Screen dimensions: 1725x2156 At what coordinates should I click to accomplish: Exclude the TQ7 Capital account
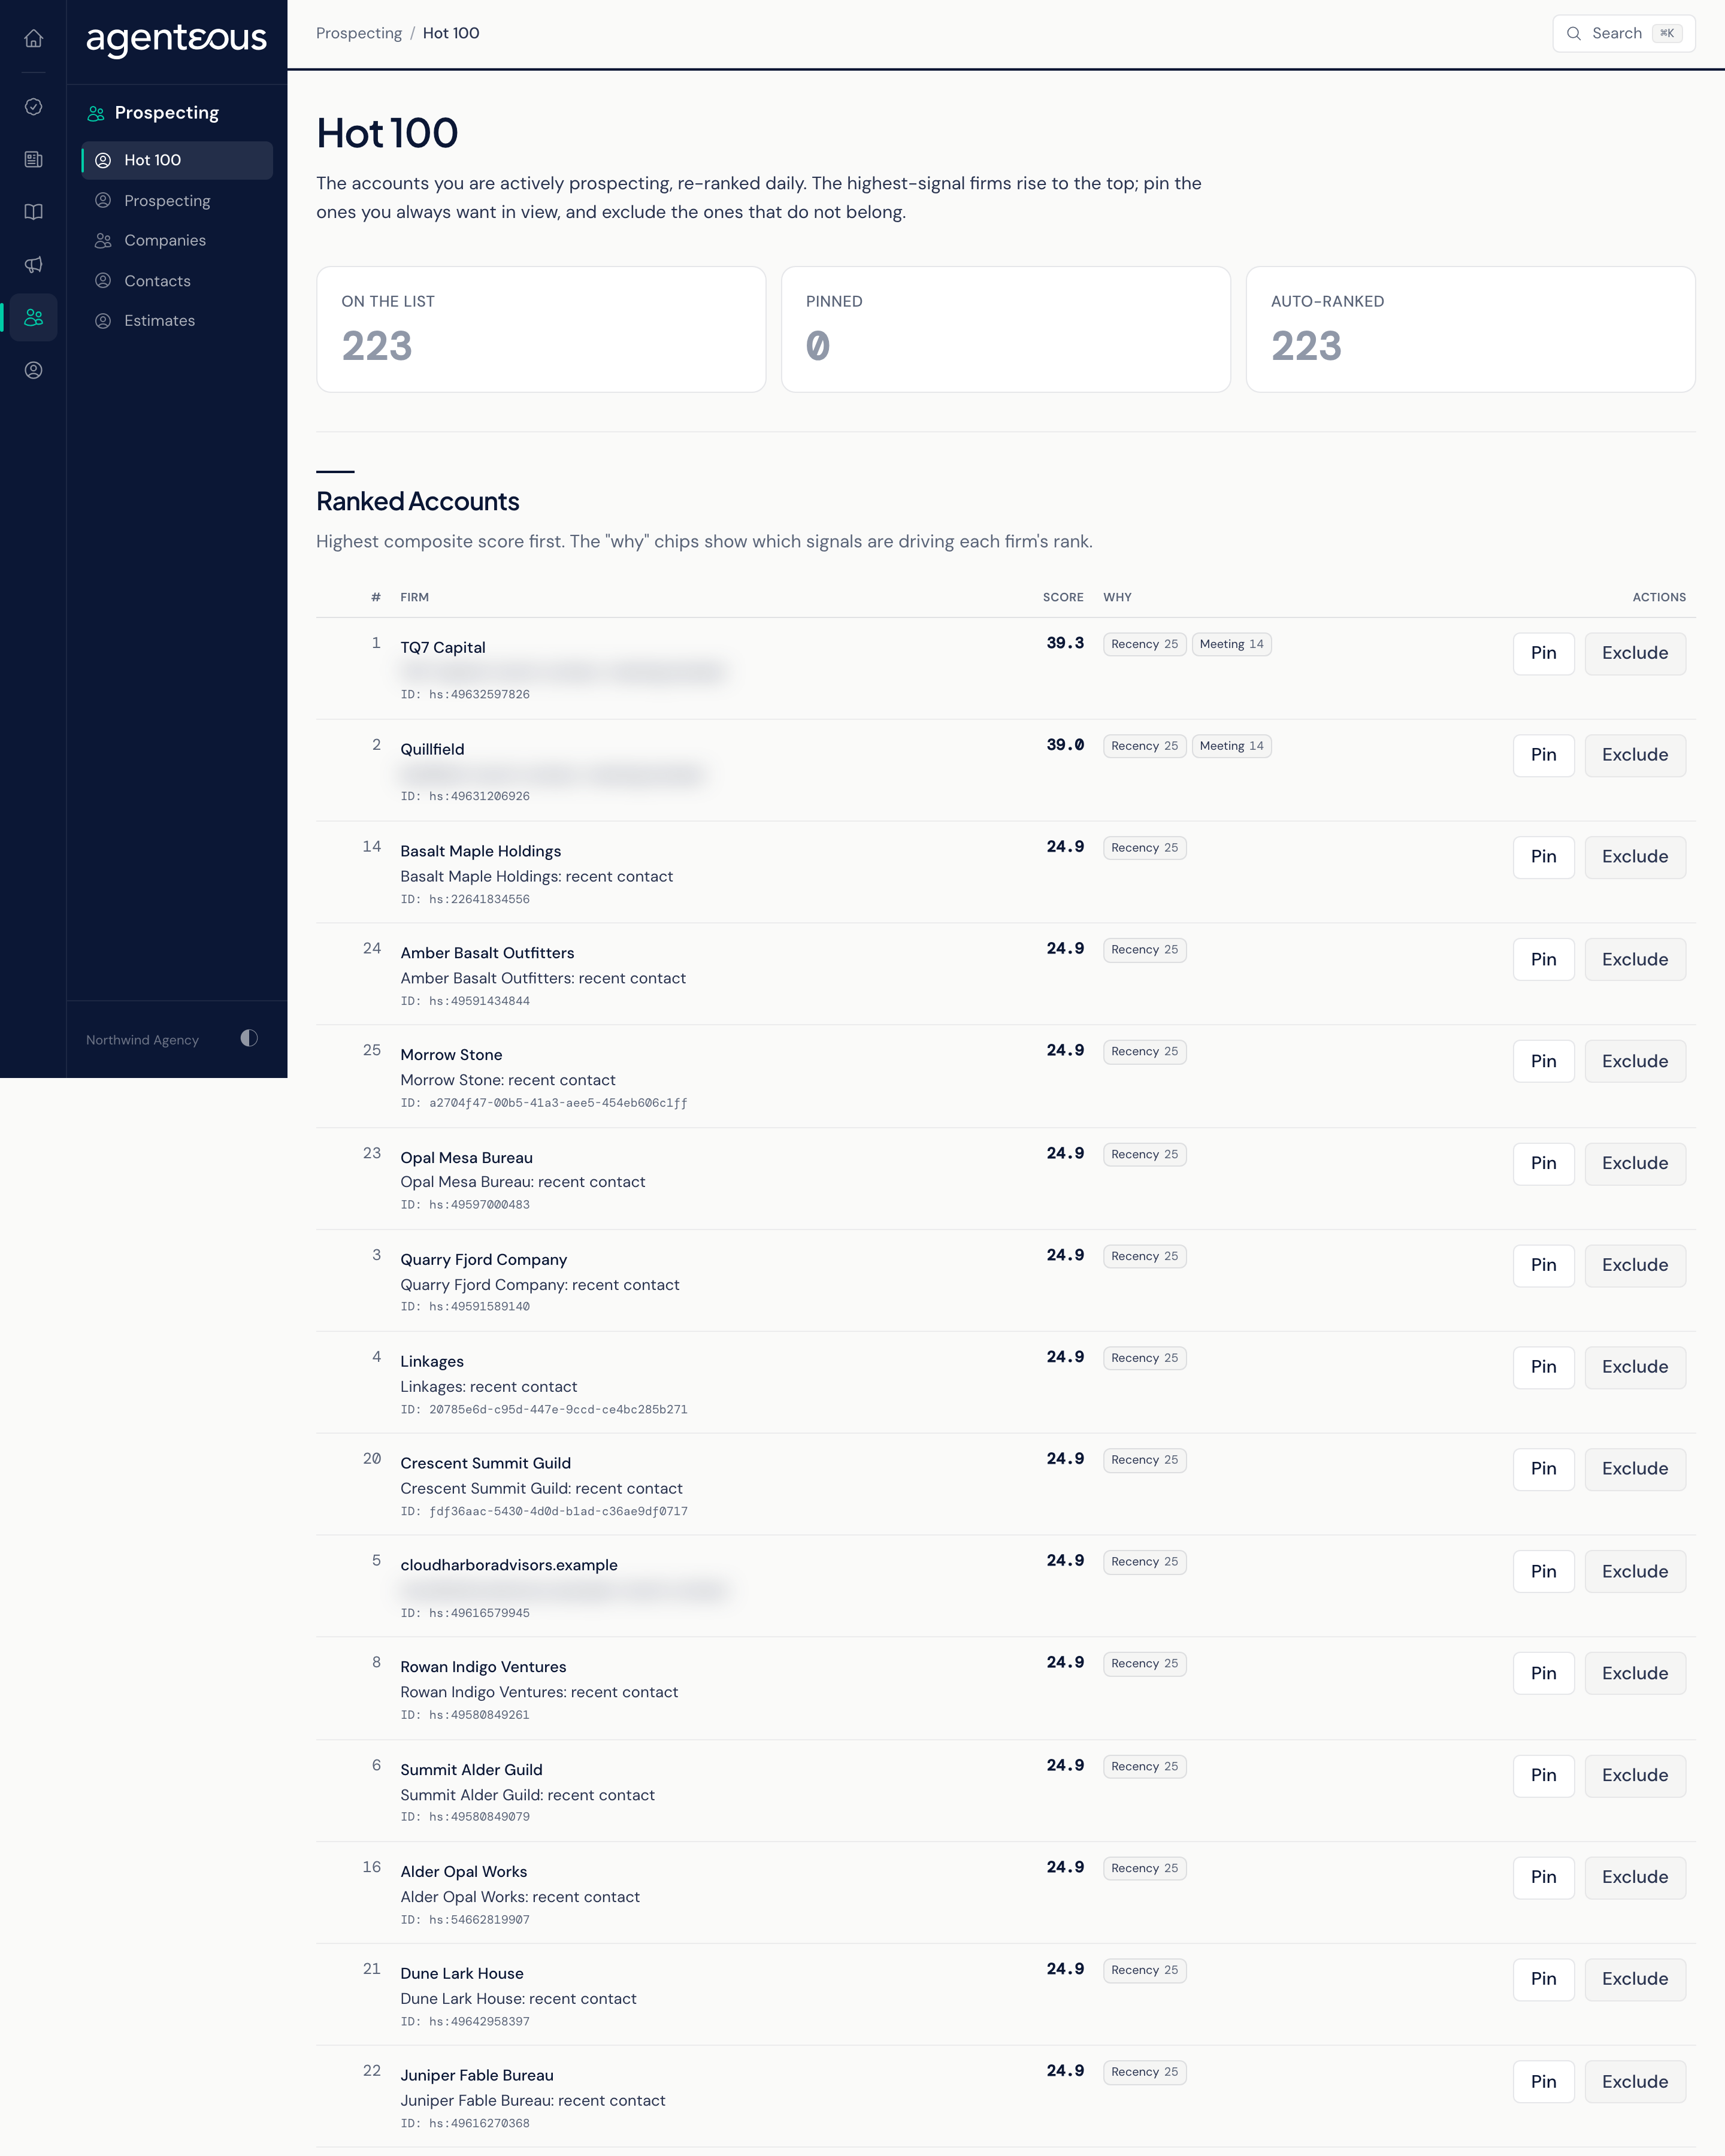(1635, 653)
